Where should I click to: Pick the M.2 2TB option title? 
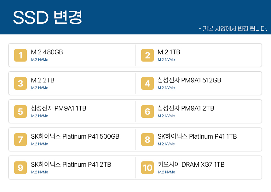pyautogui.click(x=43, y=80)
